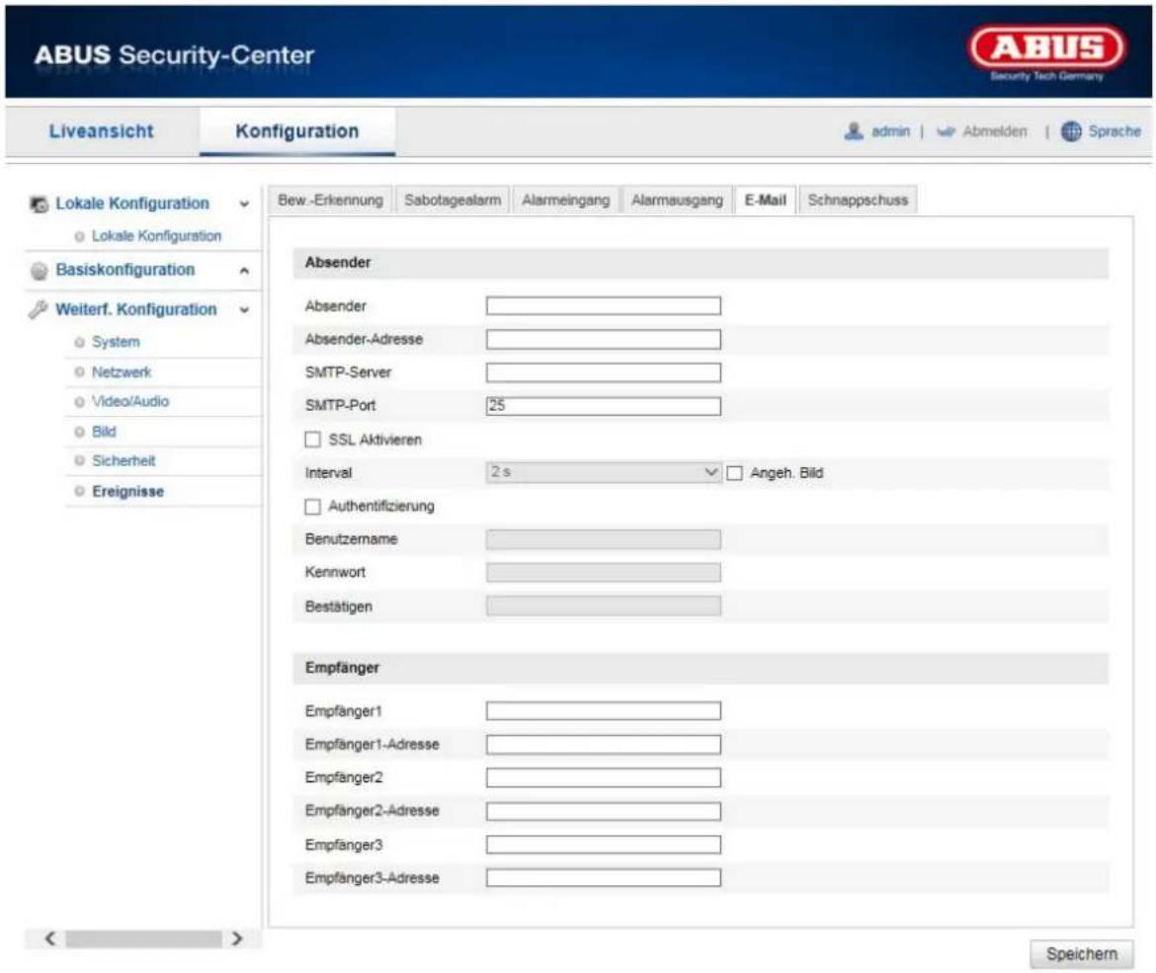Click the Empfänger1 input field
The height and width of the screenshot is (973, 1156).
tap(603, 710)
